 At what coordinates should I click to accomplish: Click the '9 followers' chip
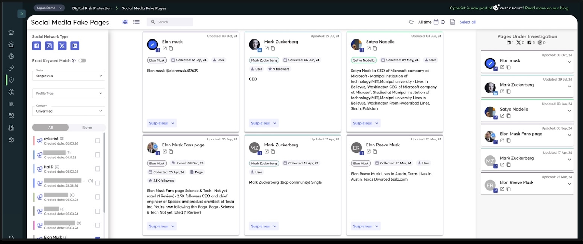(279, 69)
